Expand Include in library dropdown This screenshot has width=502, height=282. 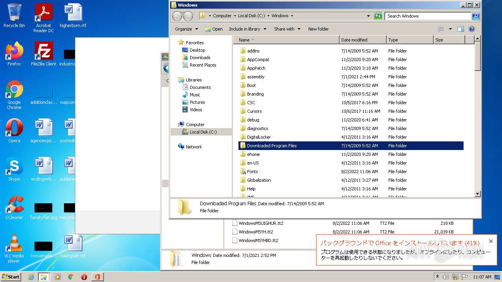247,29
